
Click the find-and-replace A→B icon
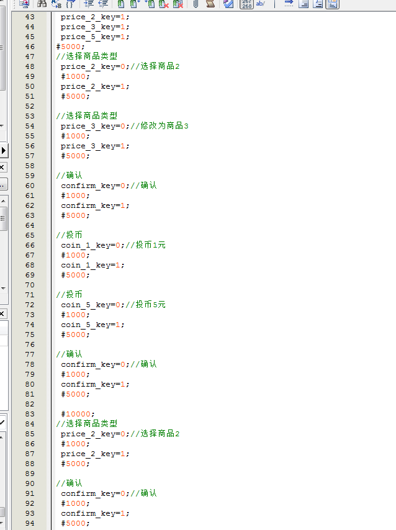point(56,4)
